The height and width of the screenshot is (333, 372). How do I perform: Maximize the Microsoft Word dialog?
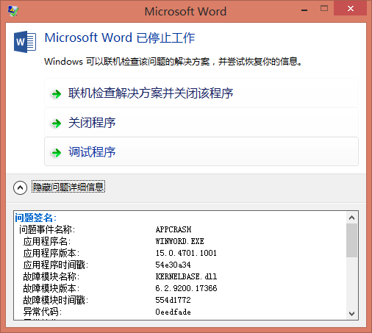(324, 9)
